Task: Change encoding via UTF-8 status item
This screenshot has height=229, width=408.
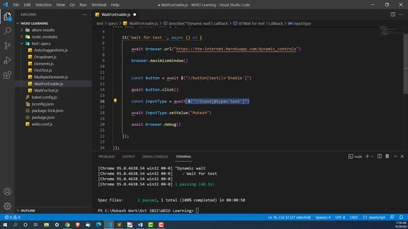Action: [x=340, y=217]
